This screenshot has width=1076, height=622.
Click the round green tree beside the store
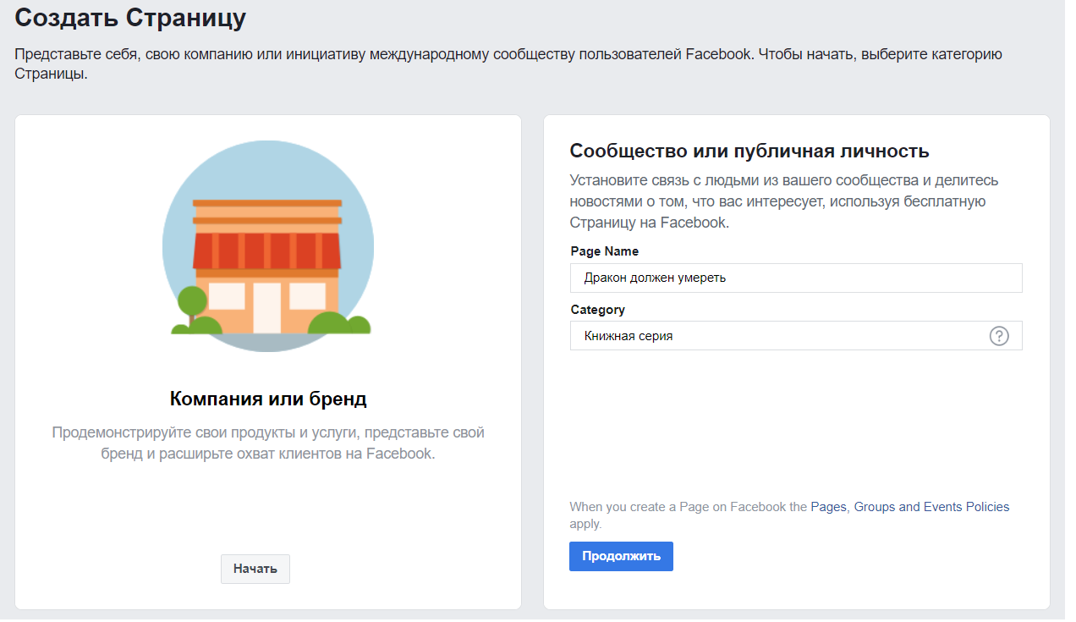click(192, 302)
